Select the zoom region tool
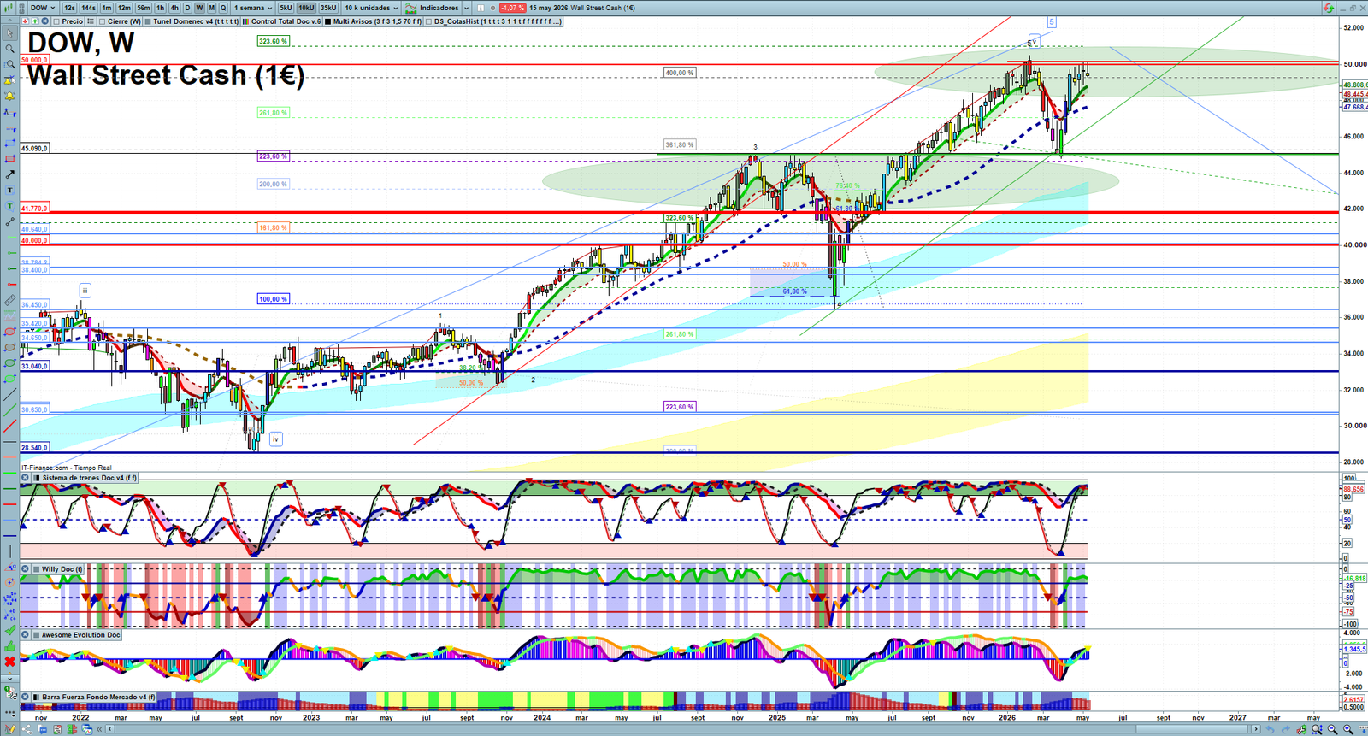Viewport: 1368px width, 736px height. (9, 64)
